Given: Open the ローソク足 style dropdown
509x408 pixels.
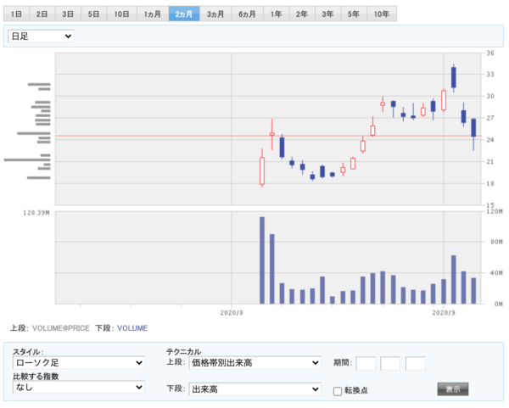Looking at the screenshot, I should click(x=79, y=362).
